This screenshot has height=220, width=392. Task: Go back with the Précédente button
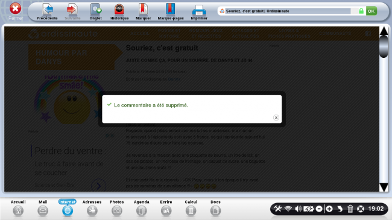(x=47, y=11)
